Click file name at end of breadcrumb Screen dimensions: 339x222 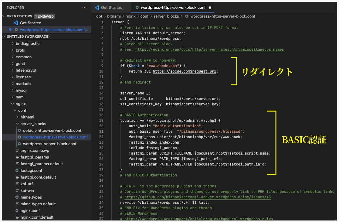[223, 16]
